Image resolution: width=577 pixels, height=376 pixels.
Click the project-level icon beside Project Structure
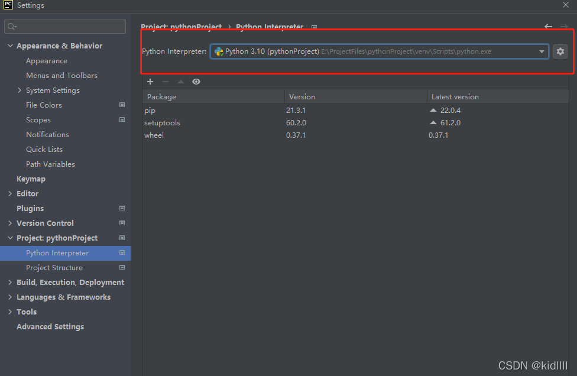pyautogui.click(x=122, y=267)
